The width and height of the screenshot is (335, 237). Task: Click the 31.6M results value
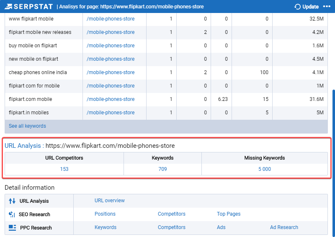point(317,99)
